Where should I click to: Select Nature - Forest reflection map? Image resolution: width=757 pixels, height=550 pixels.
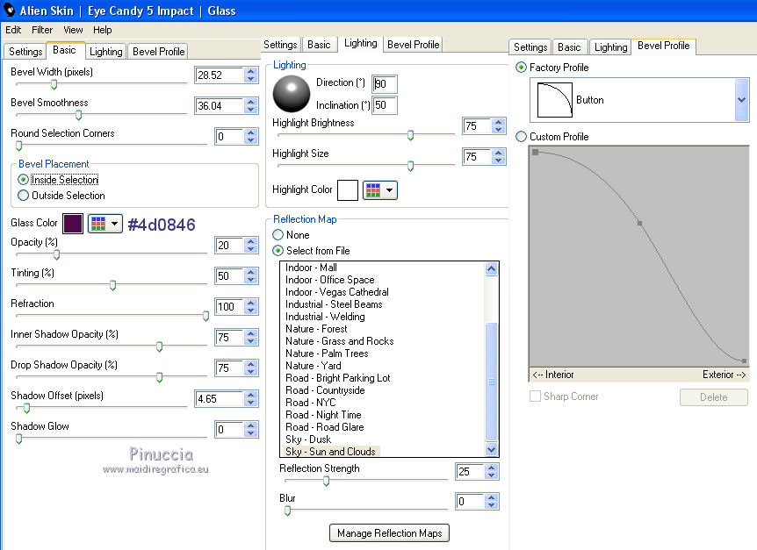click(316, 329)
